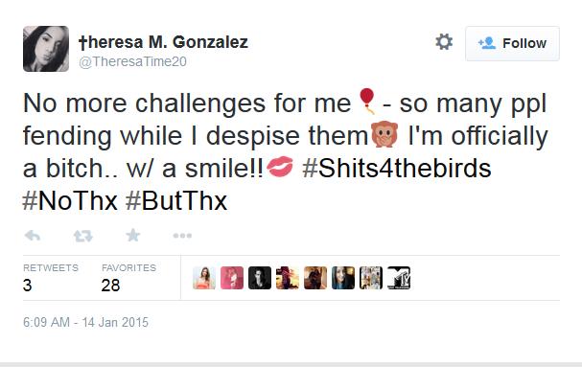Open the #ButThx hashtag

coord(176,201)
